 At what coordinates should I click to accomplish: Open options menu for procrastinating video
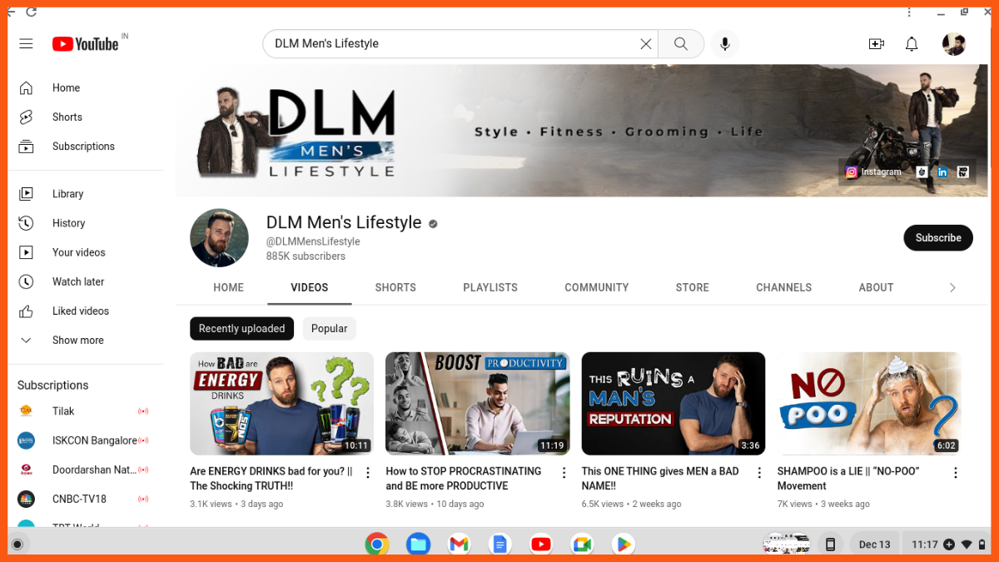564,473
